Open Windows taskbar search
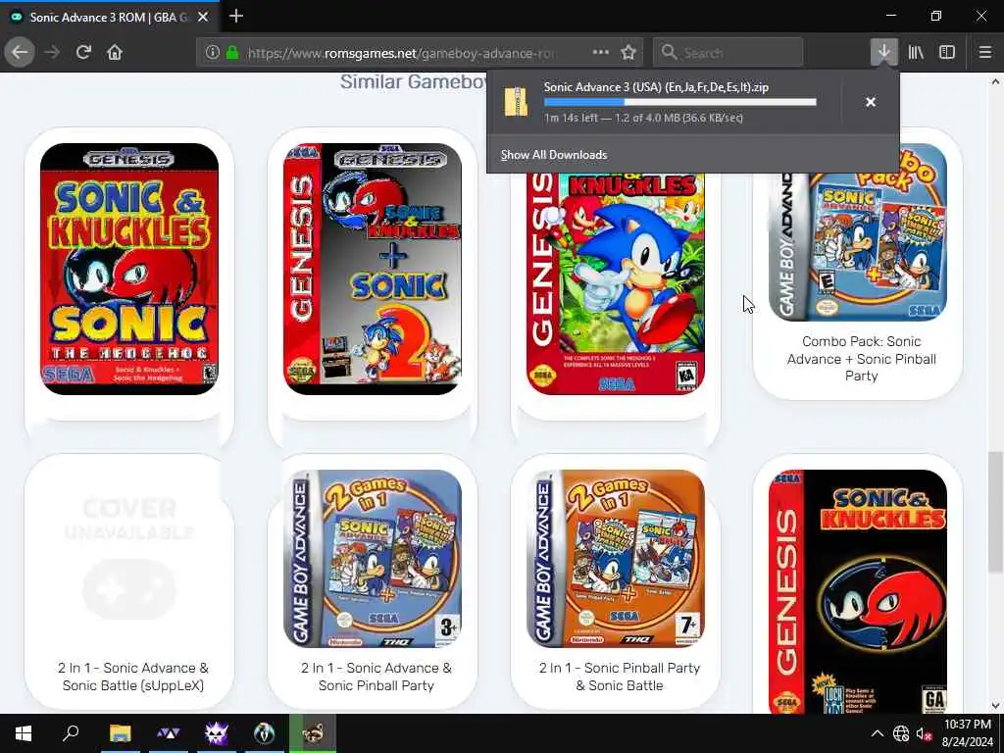Image resolution: width=1004 pixels, height=753 pixels. point(71,733)
